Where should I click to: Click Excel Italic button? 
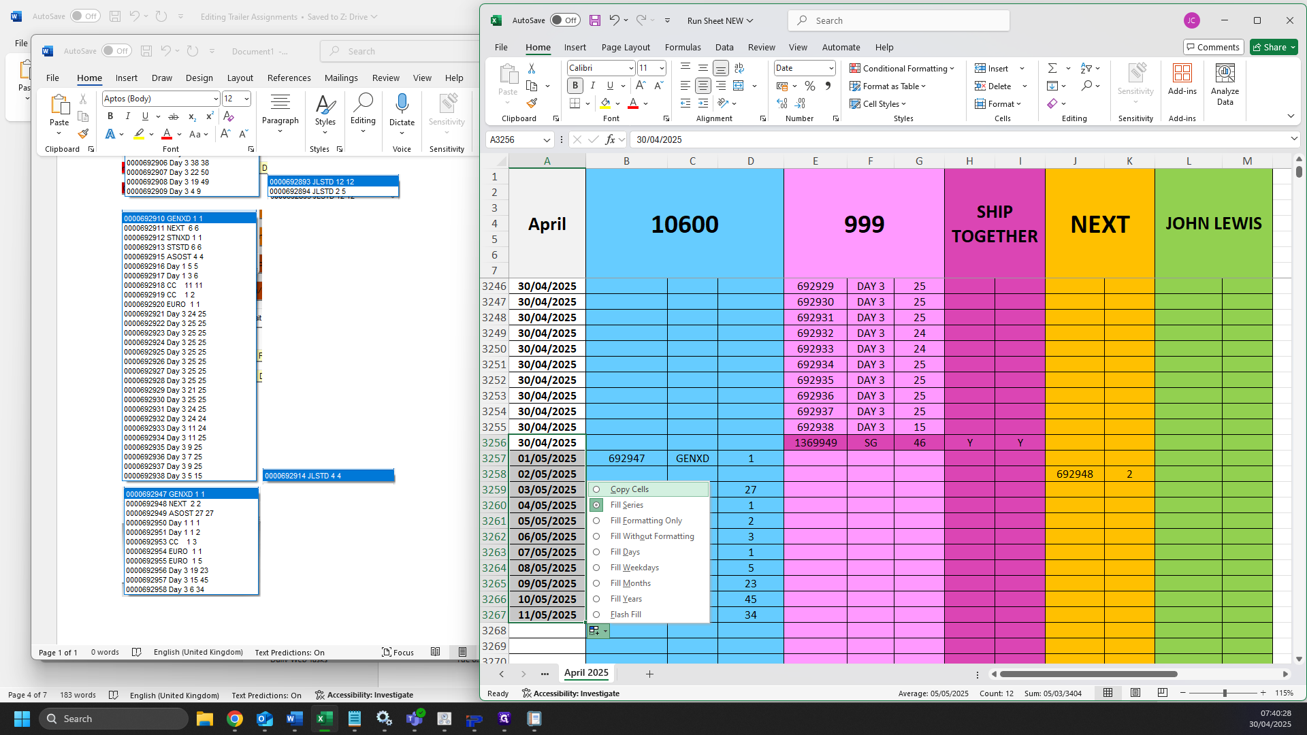(x=593, y=86)
